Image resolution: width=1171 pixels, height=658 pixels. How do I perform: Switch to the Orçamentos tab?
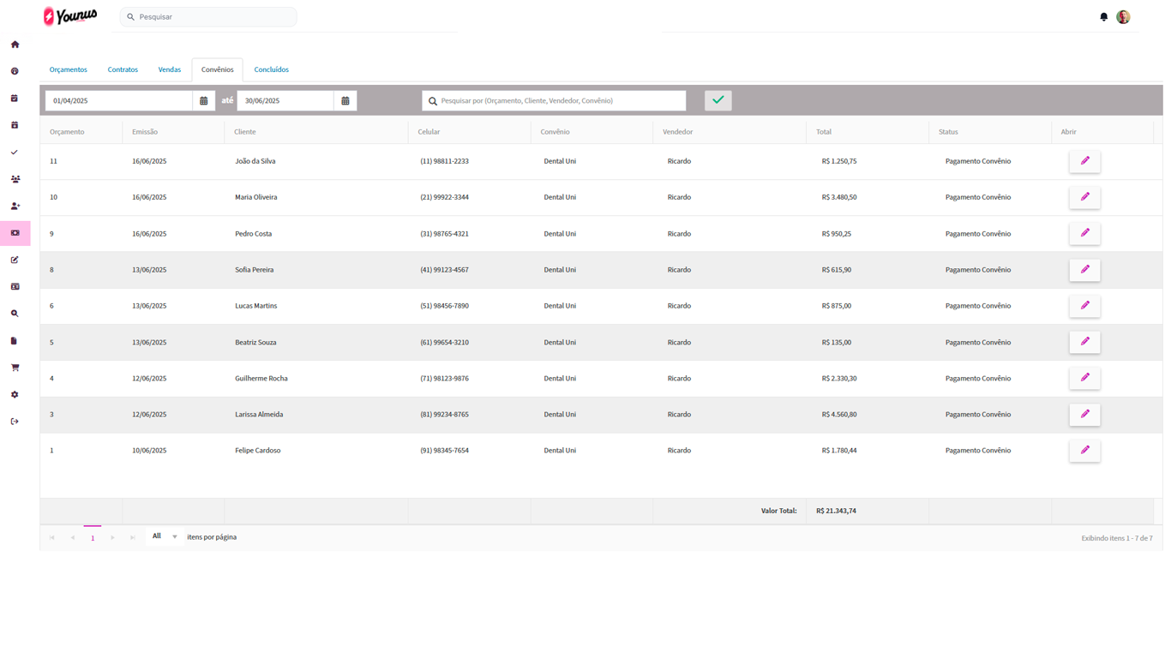click(x=69, y=69)
